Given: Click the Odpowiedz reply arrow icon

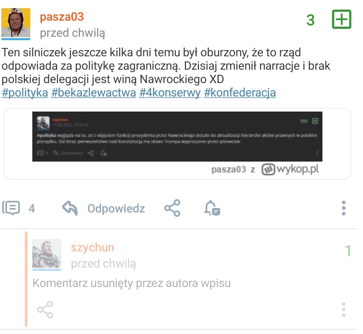Looking at the screenshot, I should 70,208.
